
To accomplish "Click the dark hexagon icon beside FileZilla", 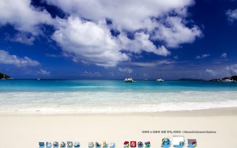I will [x=140, y=144].
